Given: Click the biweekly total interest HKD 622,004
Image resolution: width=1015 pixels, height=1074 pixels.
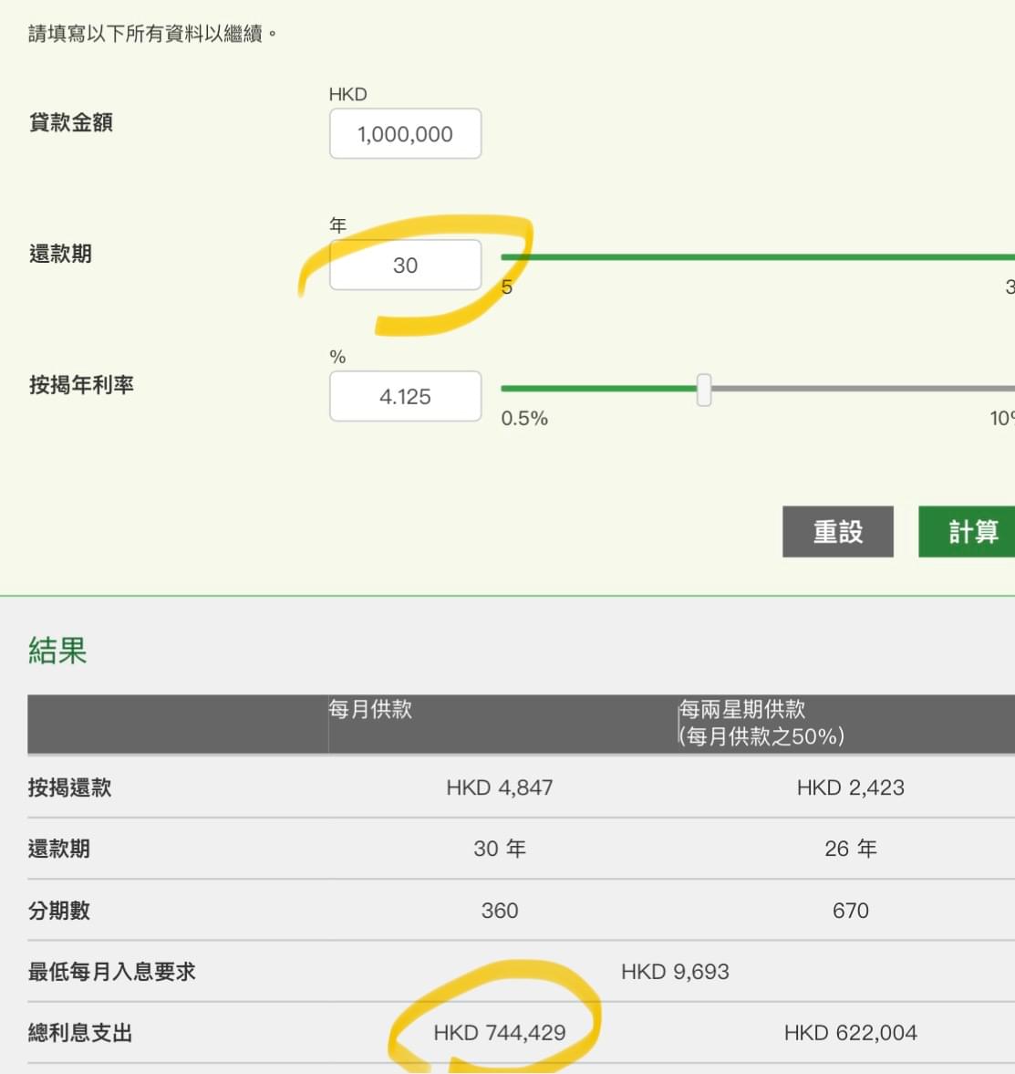Looking at the screenshot, I should (x=851, y=1032).
